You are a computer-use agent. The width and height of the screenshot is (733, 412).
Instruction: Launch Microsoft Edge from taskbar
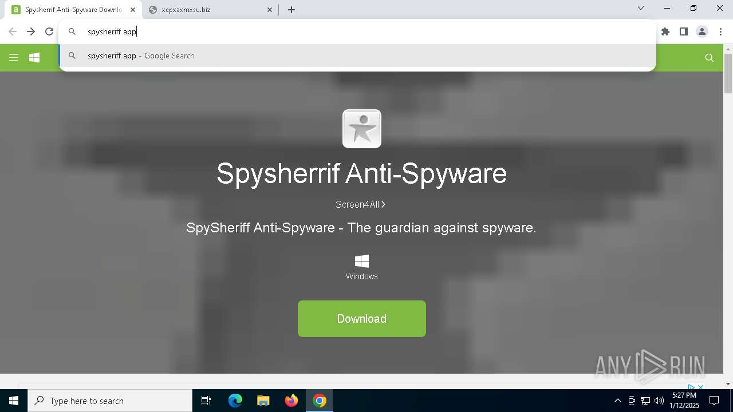click(235, 401)
